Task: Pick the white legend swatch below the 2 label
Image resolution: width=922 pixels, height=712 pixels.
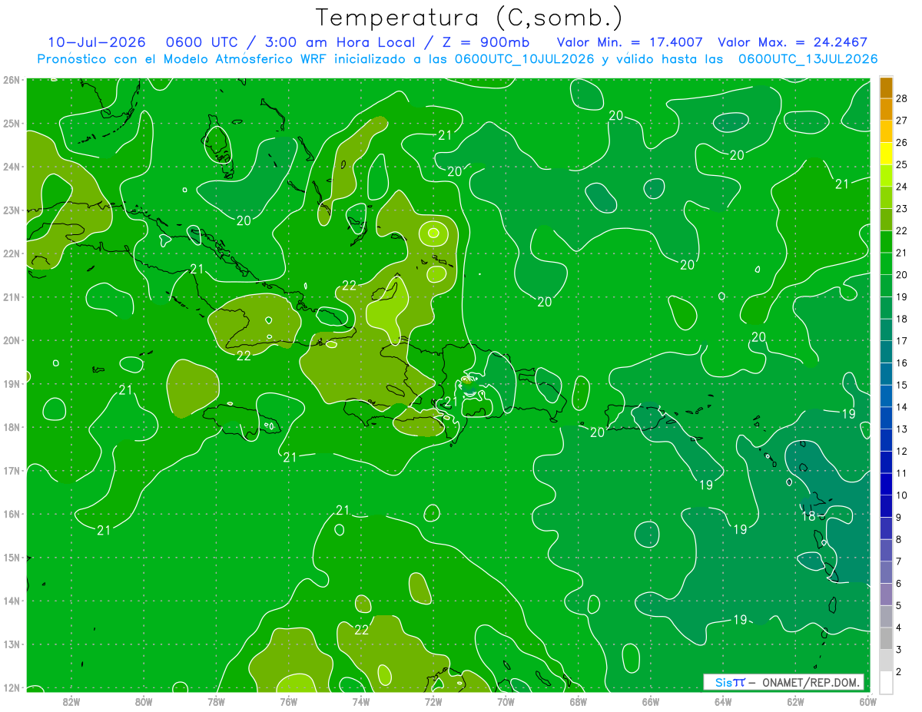Action: 886,683
